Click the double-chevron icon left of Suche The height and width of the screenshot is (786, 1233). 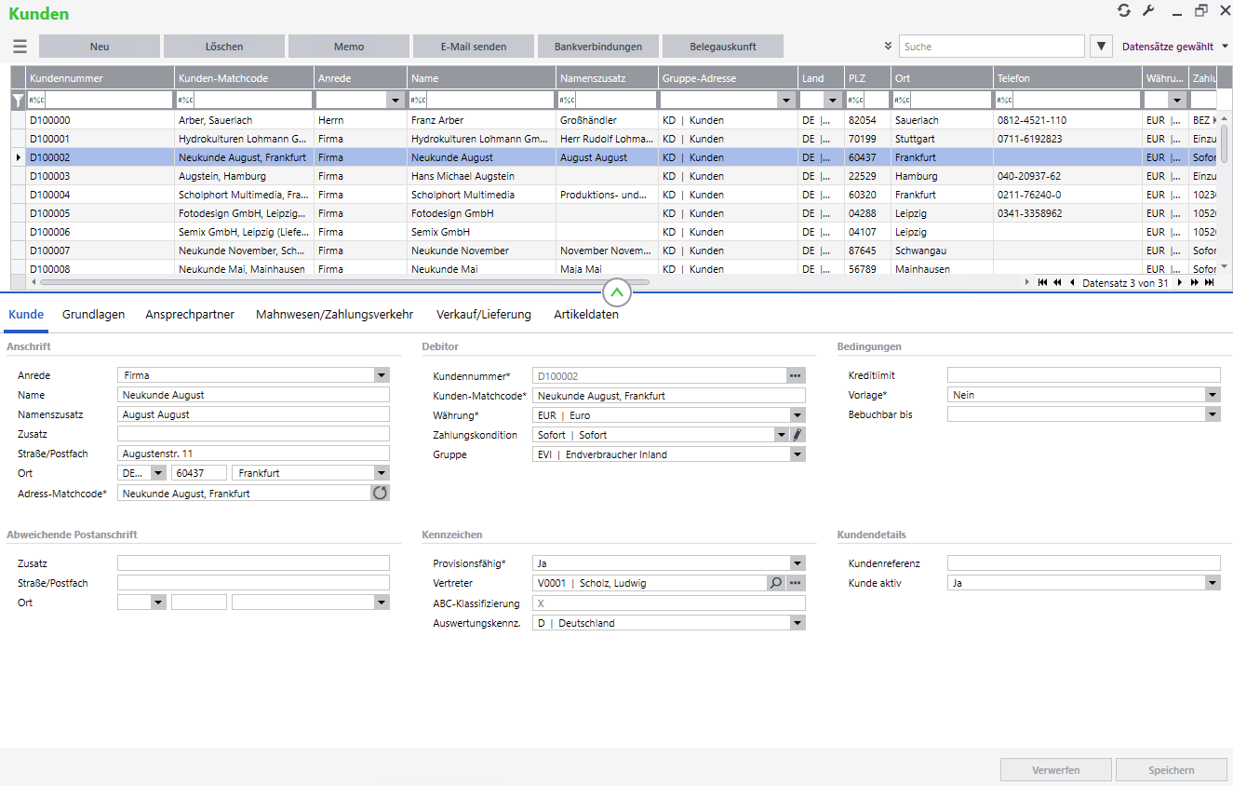coord(888,46)
